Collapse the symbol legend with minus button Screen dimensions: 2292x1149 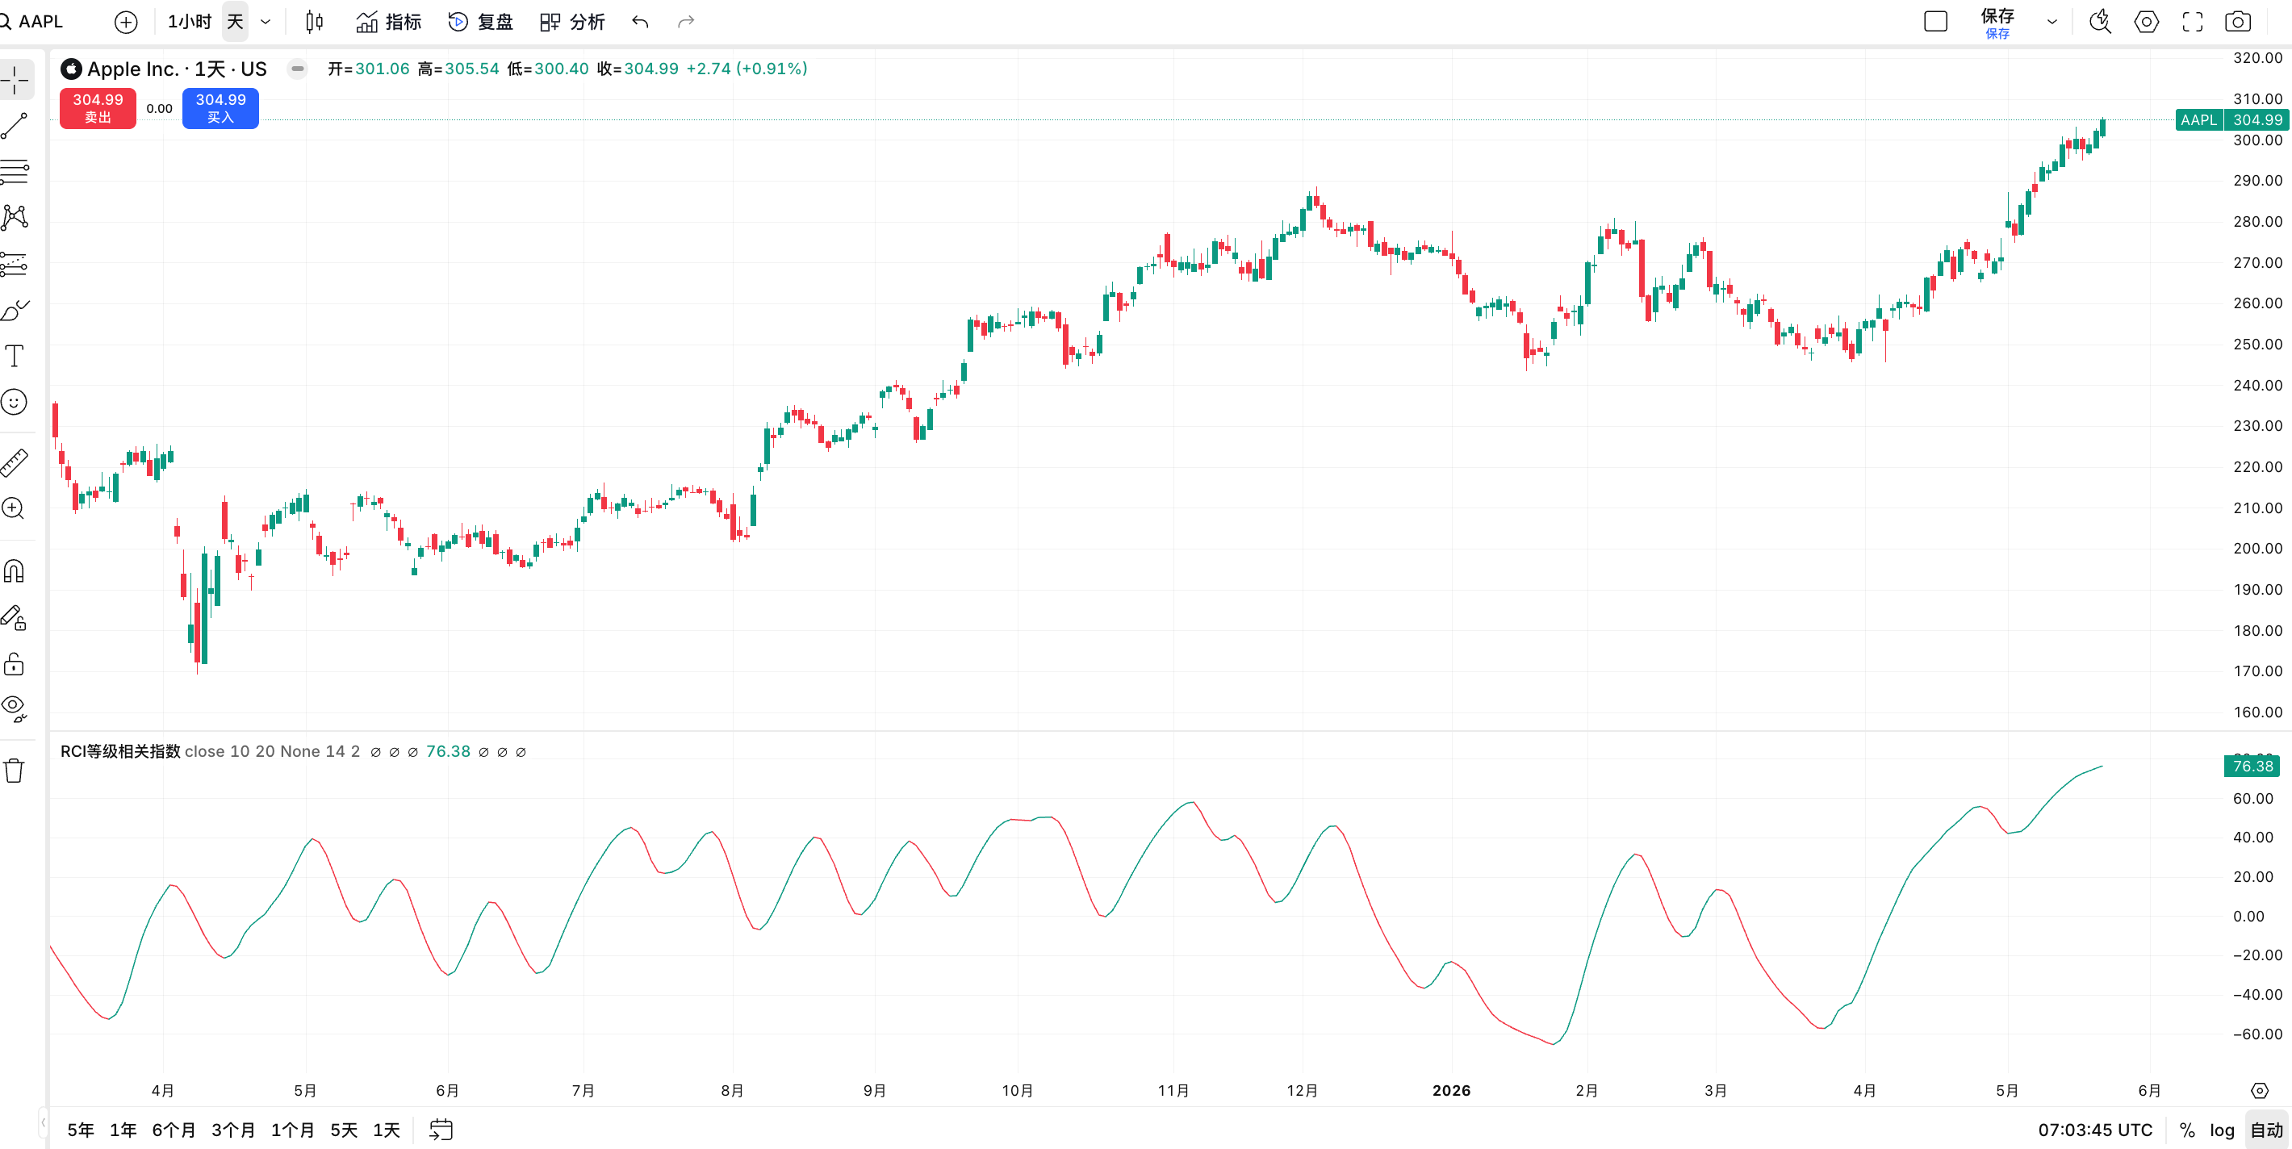click(x=297, y=69)
